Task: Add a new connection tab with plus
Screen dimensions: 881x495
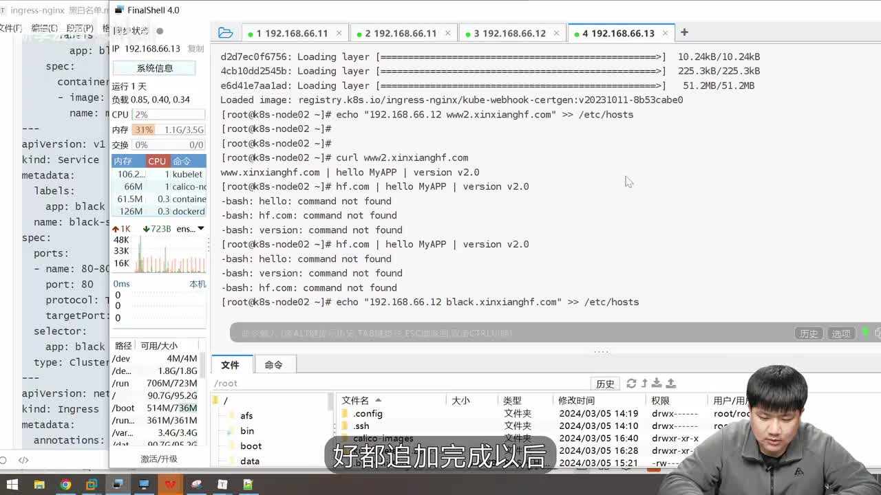Action: click(684, 32)
